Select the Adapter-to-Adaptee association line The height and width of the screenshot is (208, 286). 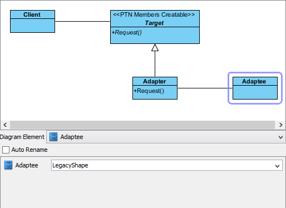(205, 88)
